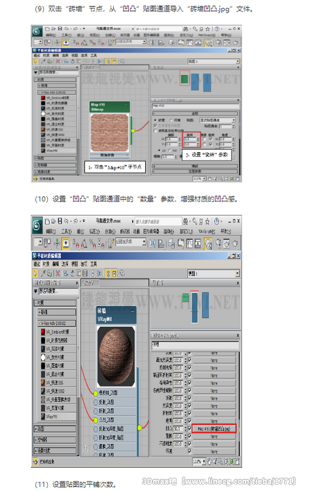Click the 凹凸 amount value field in step 10
Image resolution: width=318 pixels, height=492 pixels.
[178, 428]
